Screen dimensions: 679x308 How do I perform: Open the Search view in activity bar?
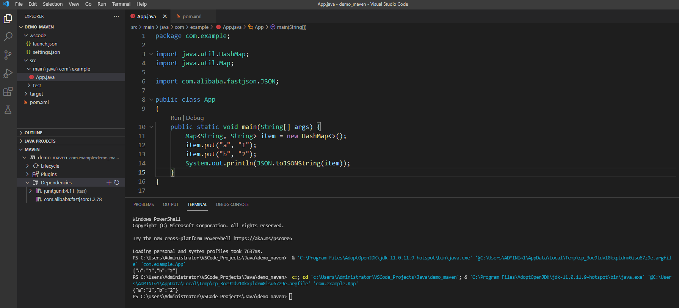pyautogui.click(x=8, y=37)
